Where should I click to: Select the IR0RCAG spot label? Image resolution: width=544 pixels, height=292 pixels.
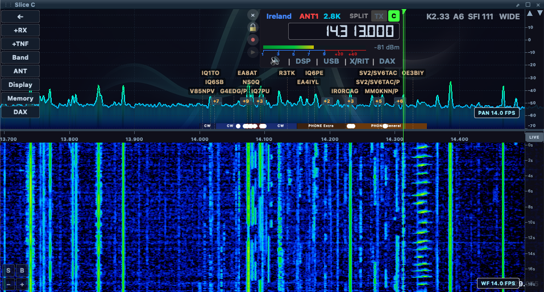[344, 91]
